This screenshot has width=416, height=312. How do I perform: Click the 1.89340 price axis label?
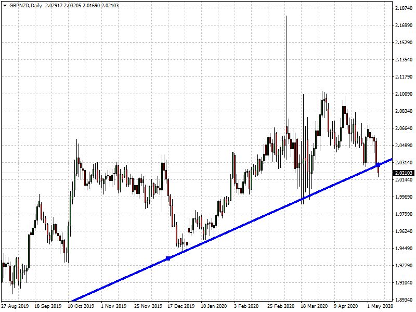click(404, 300)
